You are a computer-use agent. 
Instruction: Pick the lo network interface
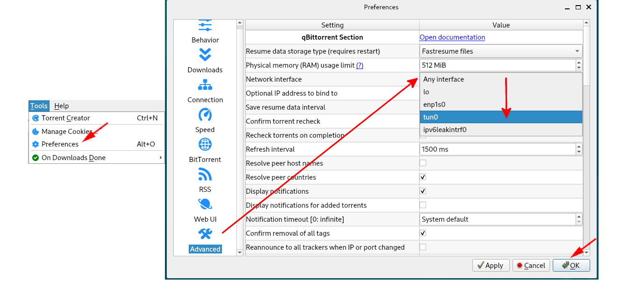tap(501, 92)
